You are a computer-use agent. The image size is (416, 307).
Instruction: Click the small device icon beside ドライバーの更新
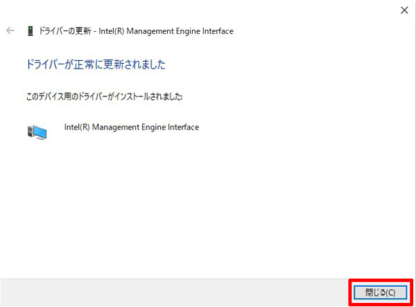tap(29, 31)
